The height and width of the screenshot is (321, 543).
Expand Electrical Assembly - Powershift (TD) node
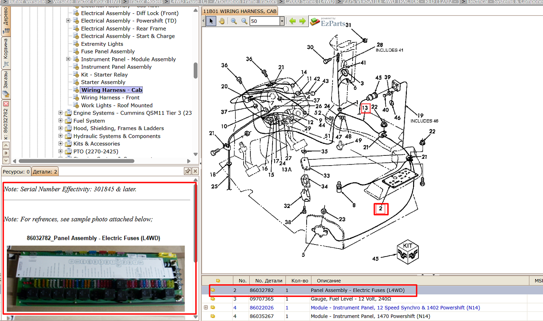pyautogui.click(x=68, y=21)
